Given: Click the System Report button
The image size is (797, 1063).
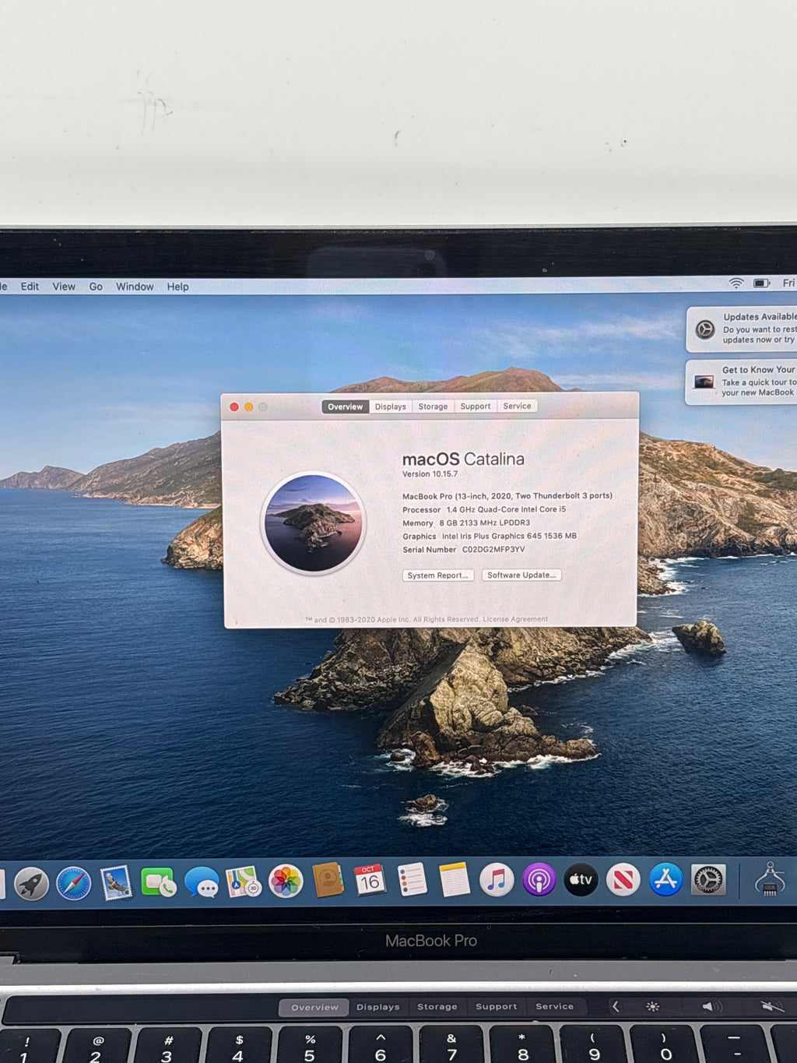Looking at the screenshot, I should point(438,575).
